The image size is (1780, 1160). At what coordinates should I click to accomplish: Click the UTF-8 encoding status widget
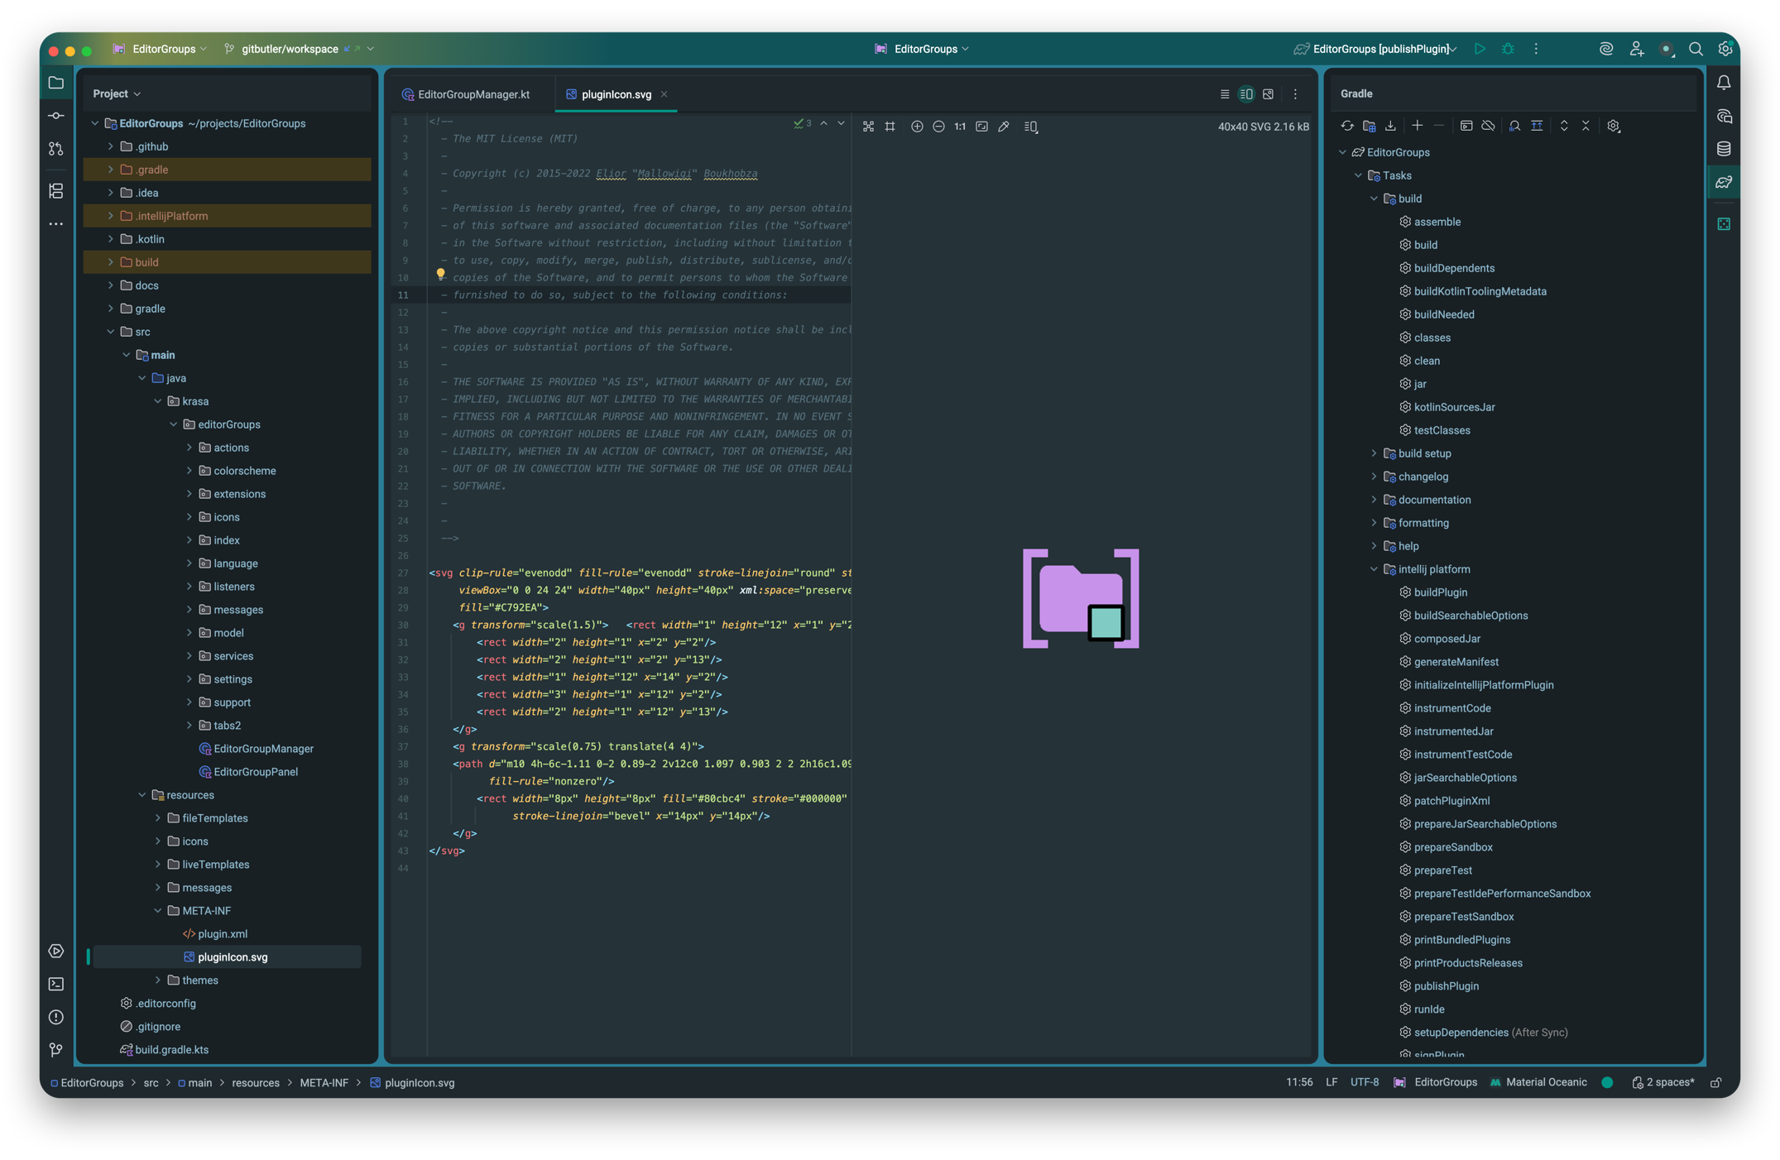(1365, 1083)
